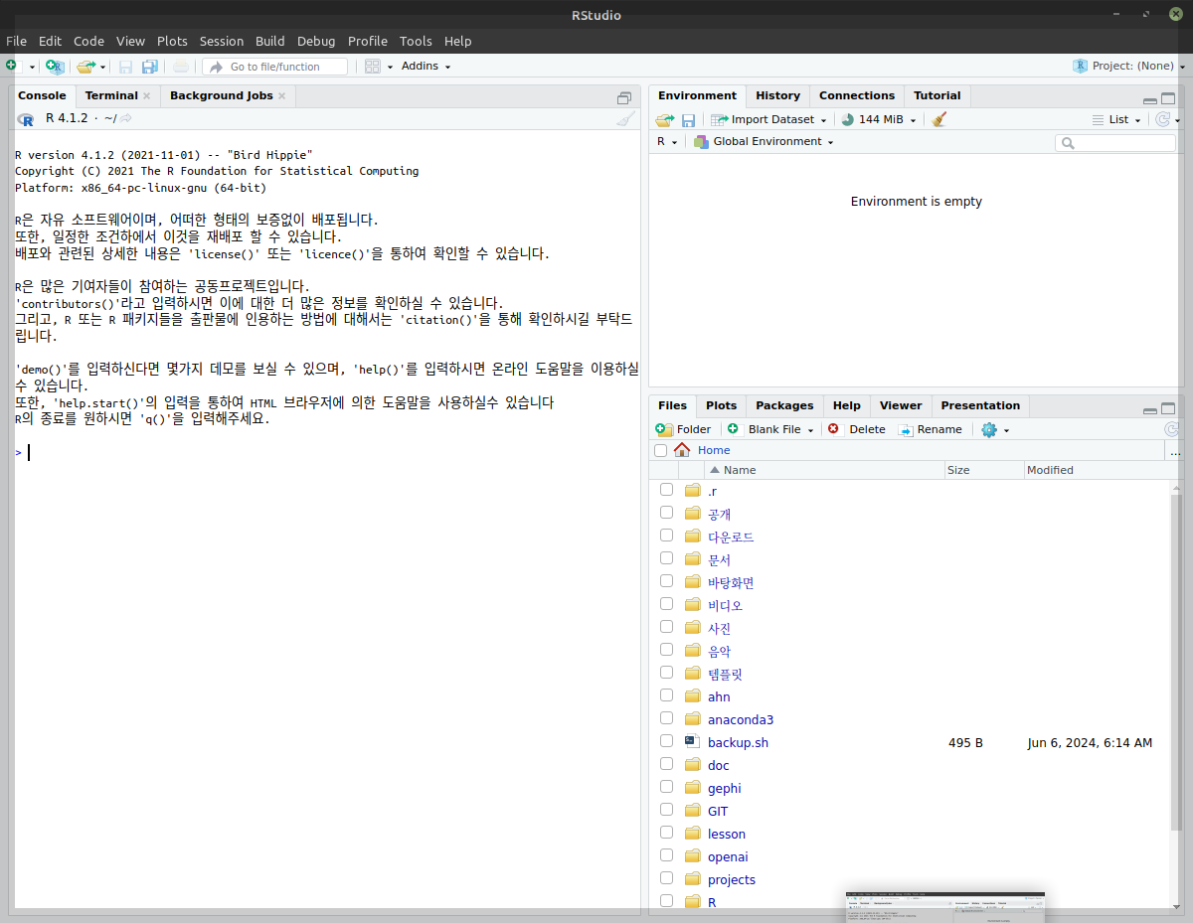Click the view current working directory arrow
1193x923 pixels.
click(x=126, y=118)
